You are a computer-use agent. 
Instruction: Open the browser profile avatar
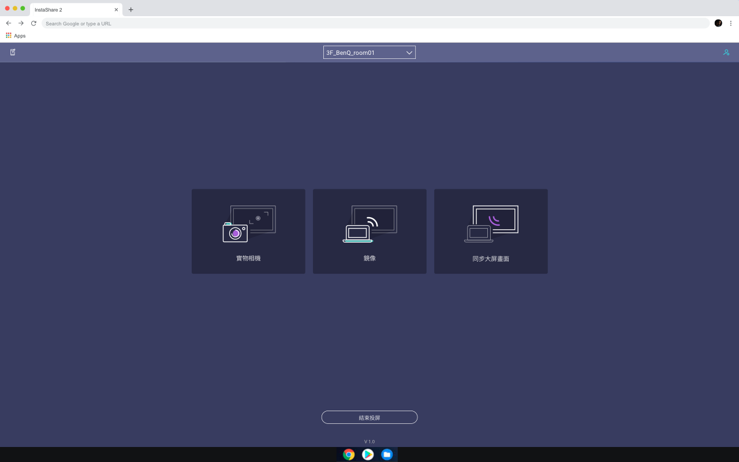point(718,23)
